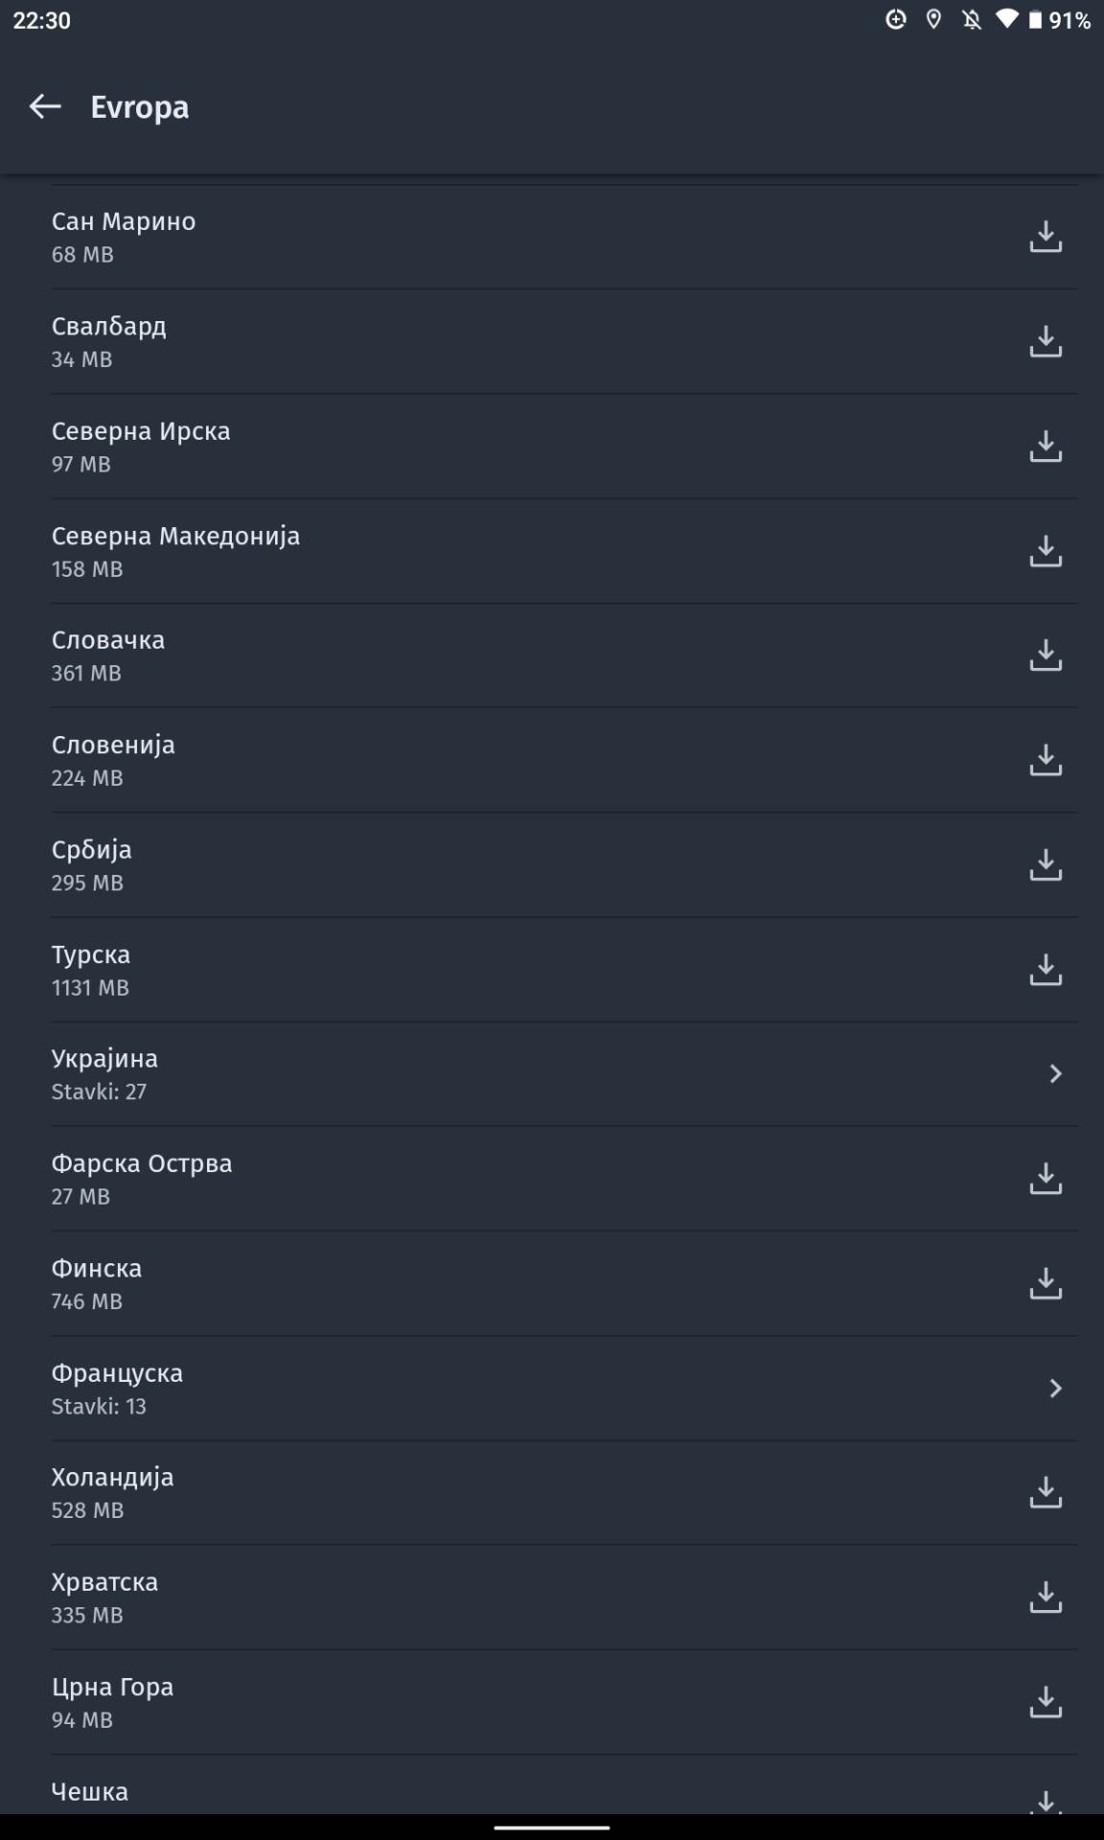This screenshot has height=1840, width=1104.
Task: Download the Фарска Острва map
Action: click(x=1045, y=1179)
